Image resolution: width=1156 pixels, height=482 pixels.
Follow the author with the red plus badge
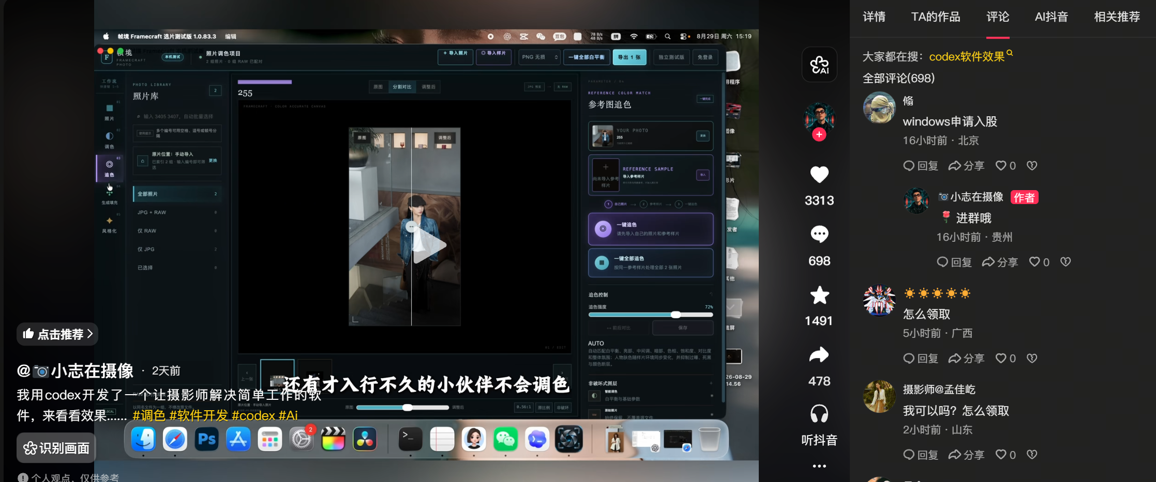pos(819,135)
